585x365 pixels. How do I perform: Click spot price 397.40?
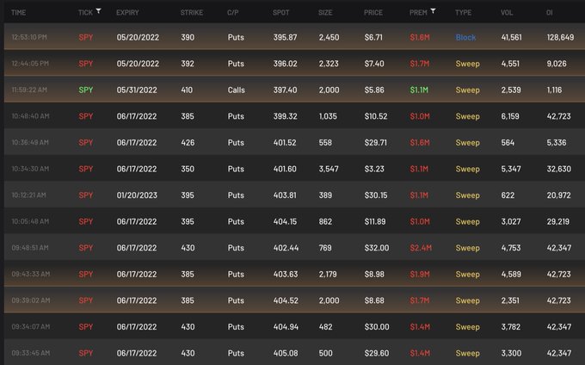[x=285, y=90]
